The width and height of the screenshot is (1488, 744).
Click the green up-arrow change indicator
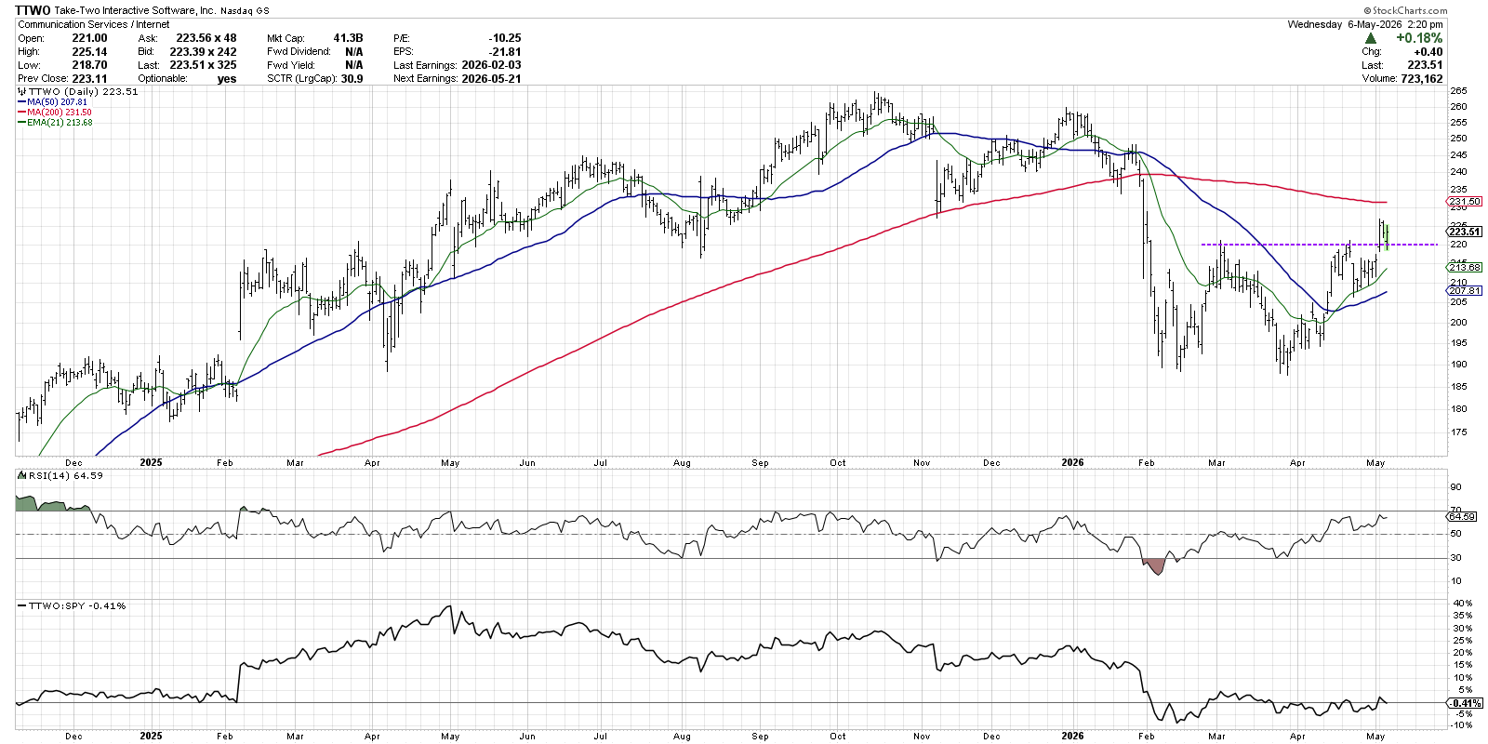1371,38
